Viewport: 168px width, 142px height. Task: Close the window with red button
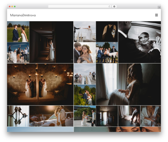click(x=10, y=6)
